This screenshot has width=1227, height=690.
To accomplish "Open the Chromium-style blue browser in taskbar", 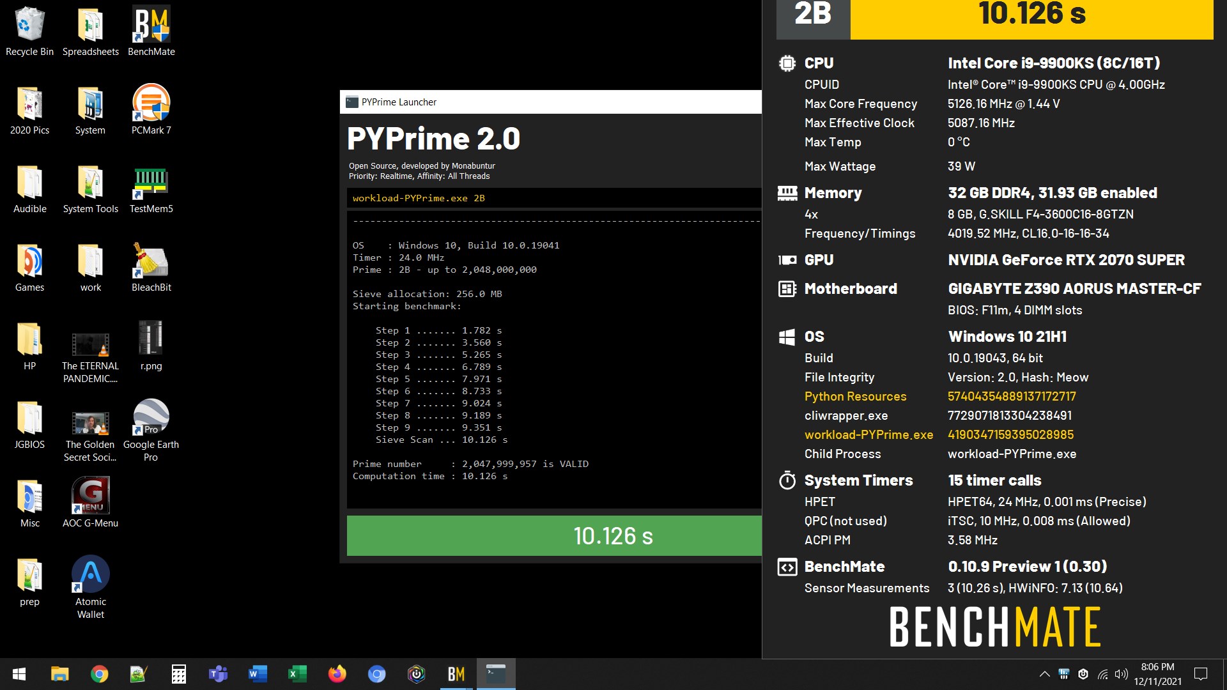I will tap(376, 674).
